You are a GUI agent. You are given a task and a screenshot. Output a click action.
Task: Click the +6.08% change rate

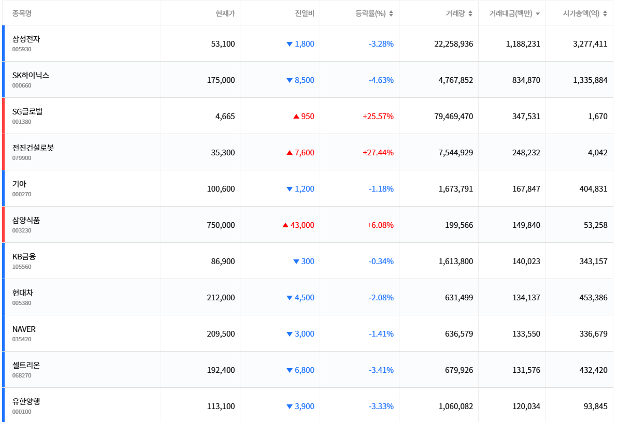click(380, 225)
